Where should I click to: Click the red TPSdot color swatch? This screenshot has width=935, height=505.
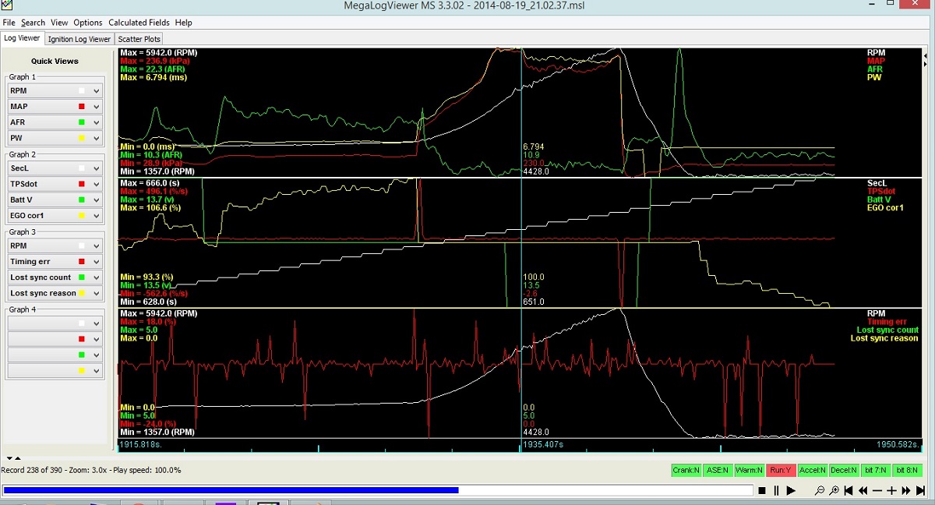(81, 184)
